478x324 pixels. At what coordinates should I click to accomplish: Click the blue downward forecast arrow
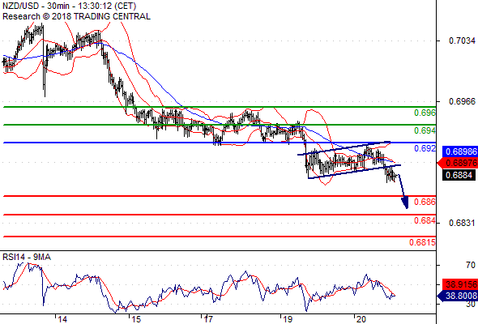pos(403,191)
